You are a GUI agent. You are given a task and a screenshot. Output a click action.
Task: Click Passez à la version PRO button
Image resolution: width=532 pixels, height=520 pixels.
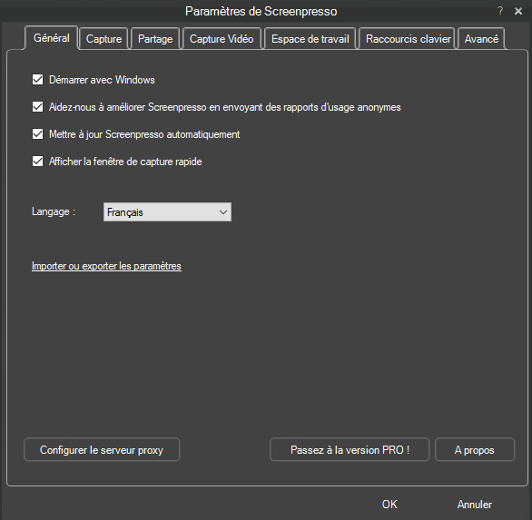click(x=350, y=450)
